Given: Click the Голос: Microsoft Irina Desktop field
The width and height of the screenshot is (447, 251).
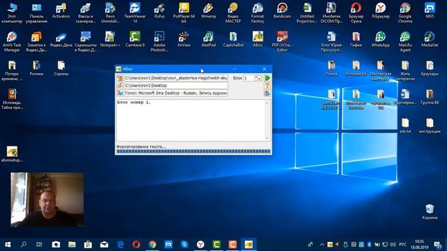Looking at the screenshot, I should click(176, 93).
